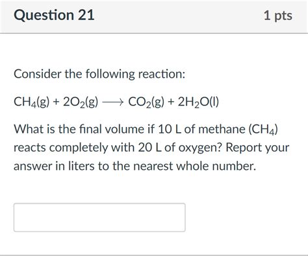Click the '10 L' value in the question
Image resolution: width=308 pixels, height=256 pixels.
(x=170, y=129)
